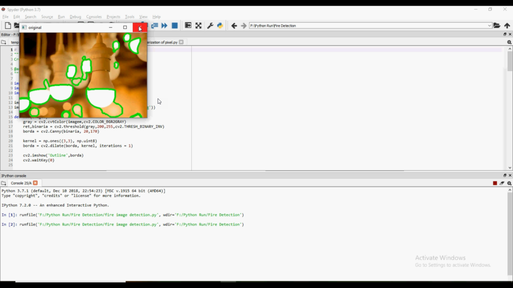Open Preferences via the wrench icon
The image size is (513, 288).
tap(210, 26)
